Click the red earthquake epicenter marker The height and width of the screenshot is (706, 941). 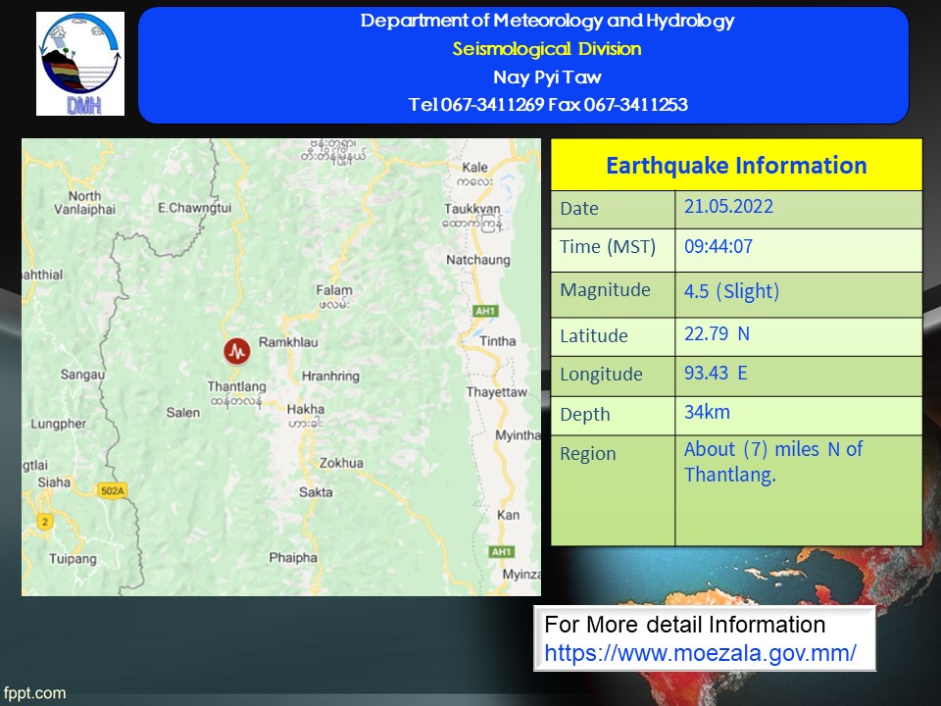(x=237, y=351)
